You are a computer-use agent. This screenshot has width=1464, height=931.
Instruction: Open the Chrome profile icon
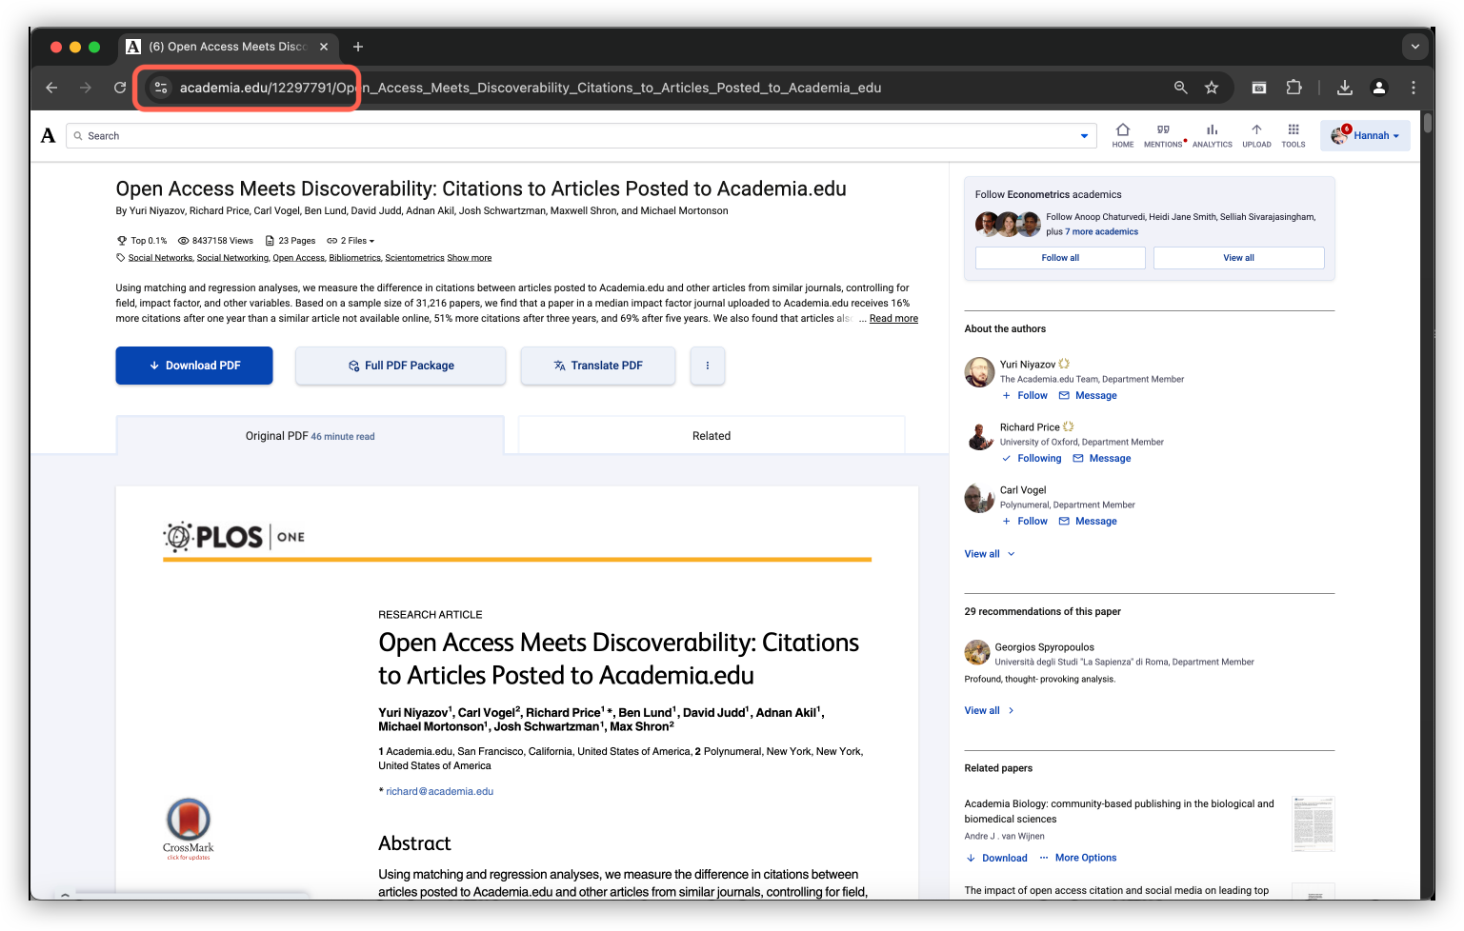1378,88
